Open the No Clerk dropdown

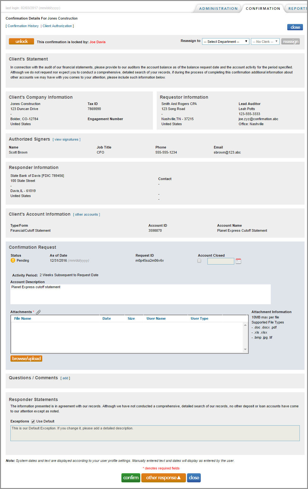pyautogui.click(x=265, y=41)
